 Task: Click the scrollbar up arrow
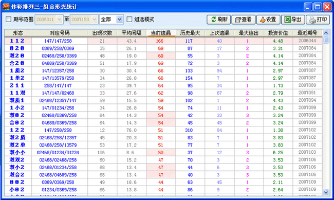tap(326, 33)
